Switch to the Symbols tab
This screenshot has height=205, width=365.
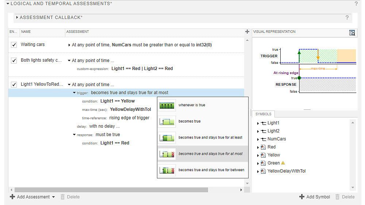pyautogui.click(x=263, y=114)
